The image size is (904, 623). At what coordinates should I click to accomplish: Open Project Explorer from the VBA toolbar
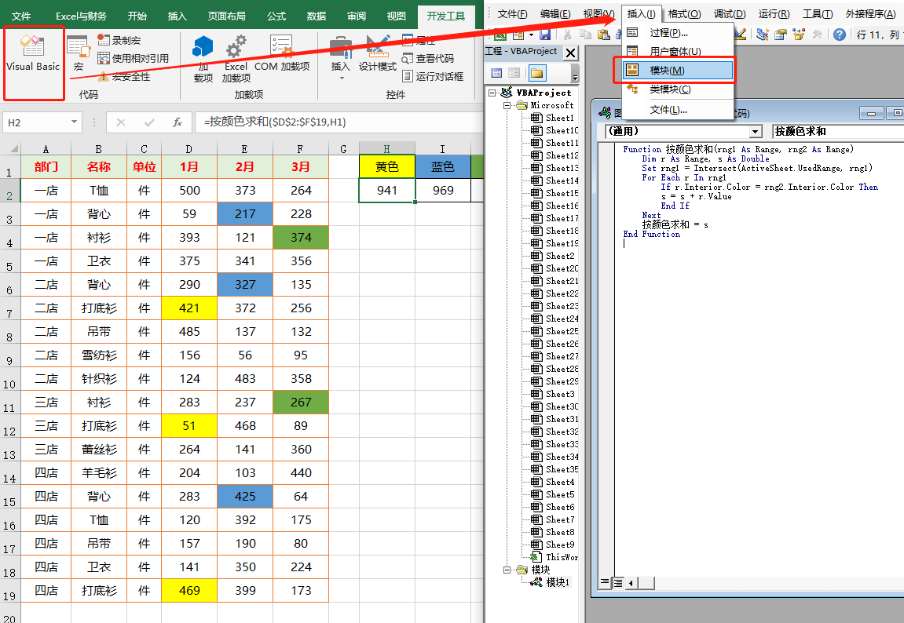tap(762, 35)
